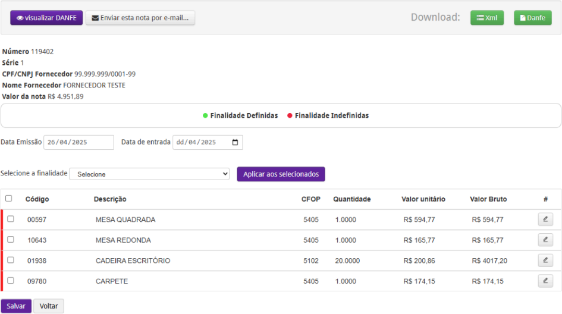The width and height of the screenshot is (562, 314).
Task: Click the Data Emissão date field
Action: pos(79,143)
